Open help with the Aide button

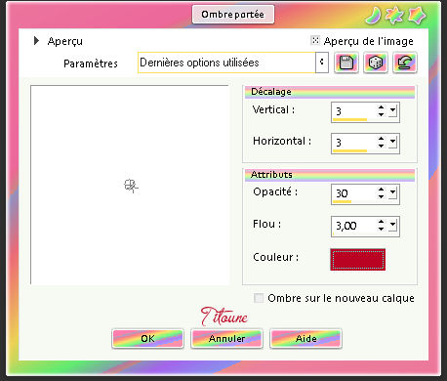pyautogui.click(x=305, y=339)
